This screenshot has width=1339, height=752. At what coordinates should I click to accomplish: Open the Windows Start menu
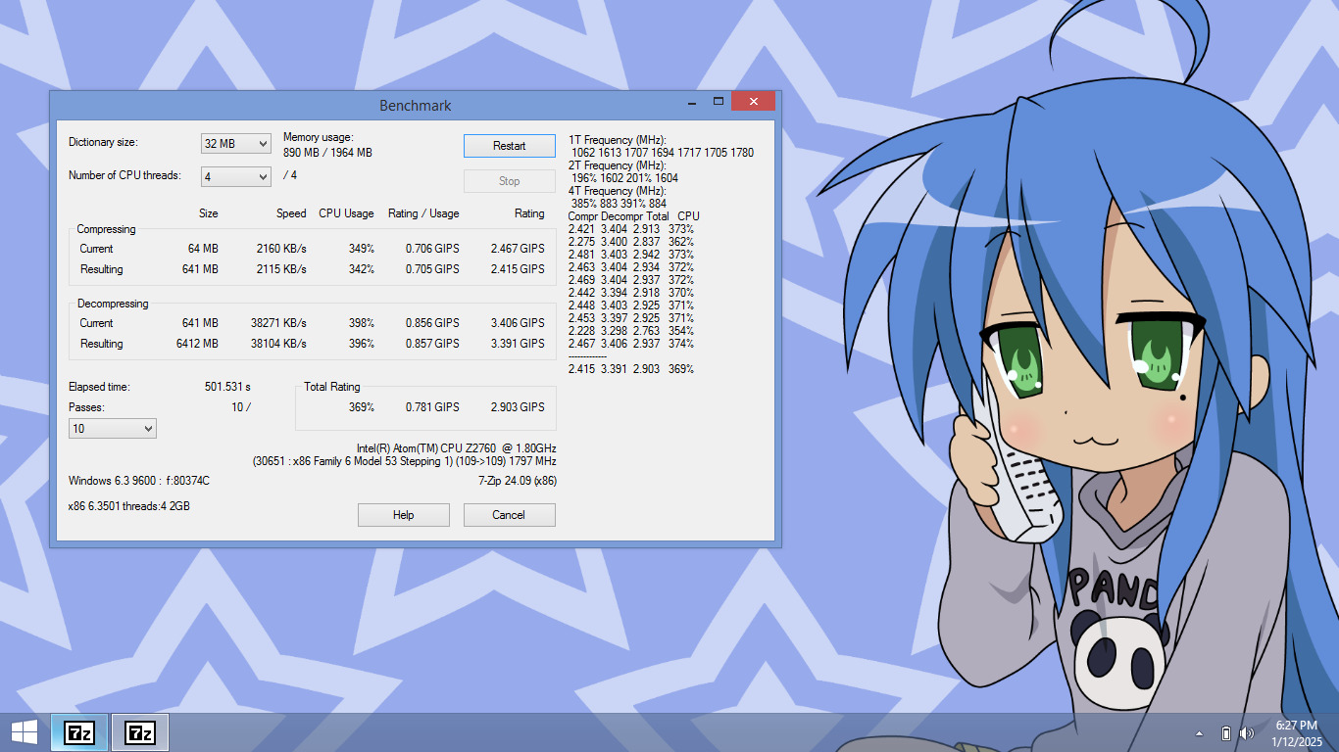click(x=25, y=732)
